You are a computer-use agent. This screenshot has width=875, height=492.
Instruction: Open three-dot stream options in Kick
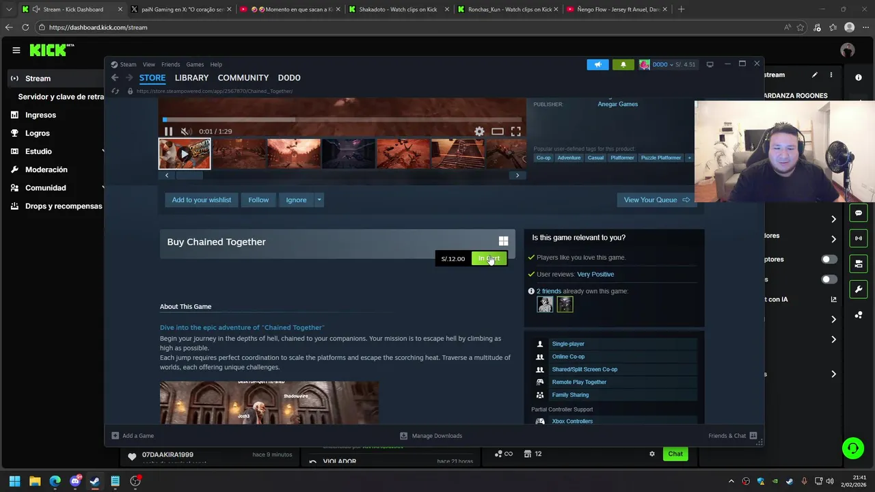tap(831, 74)
